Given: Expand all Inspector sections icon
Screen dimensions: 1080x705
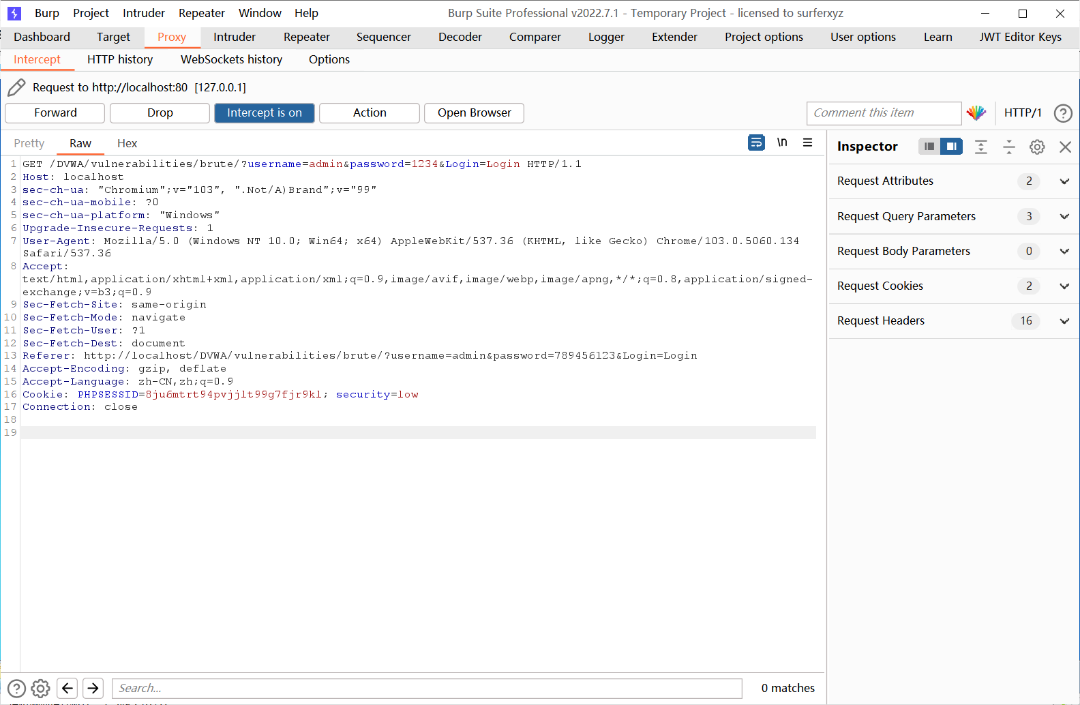Looking at the screenshot, I should [980, 147].
